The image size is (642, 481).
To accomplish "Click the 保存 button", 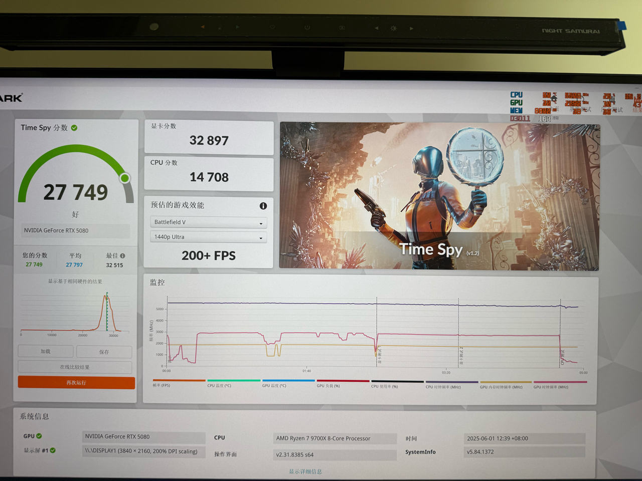I will point(104,352).
